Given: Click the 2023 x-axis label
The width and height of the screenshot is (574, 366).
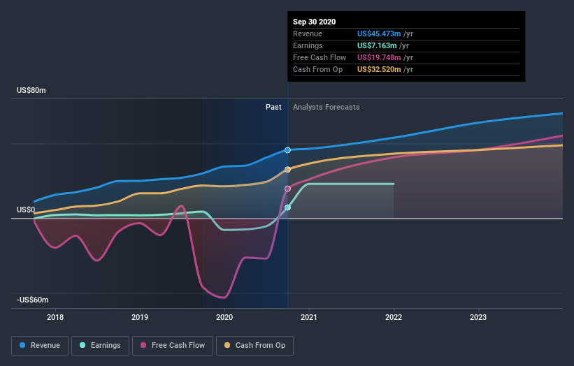Looking at the screenshot, I should pyautogui.click(x=478, y=317).
